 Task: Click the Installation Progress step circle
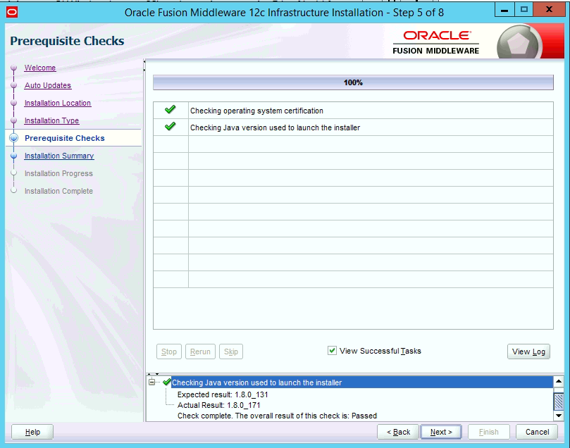[x=13, y=173]
